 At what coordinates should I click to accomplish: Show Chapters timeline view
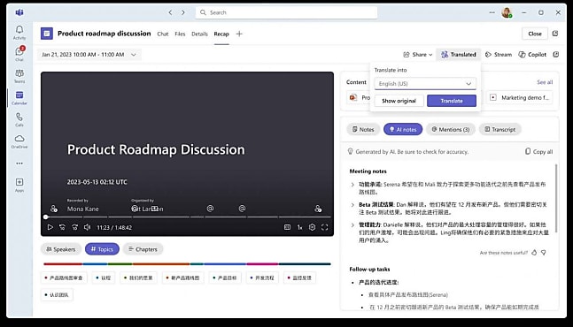point(143,249)
